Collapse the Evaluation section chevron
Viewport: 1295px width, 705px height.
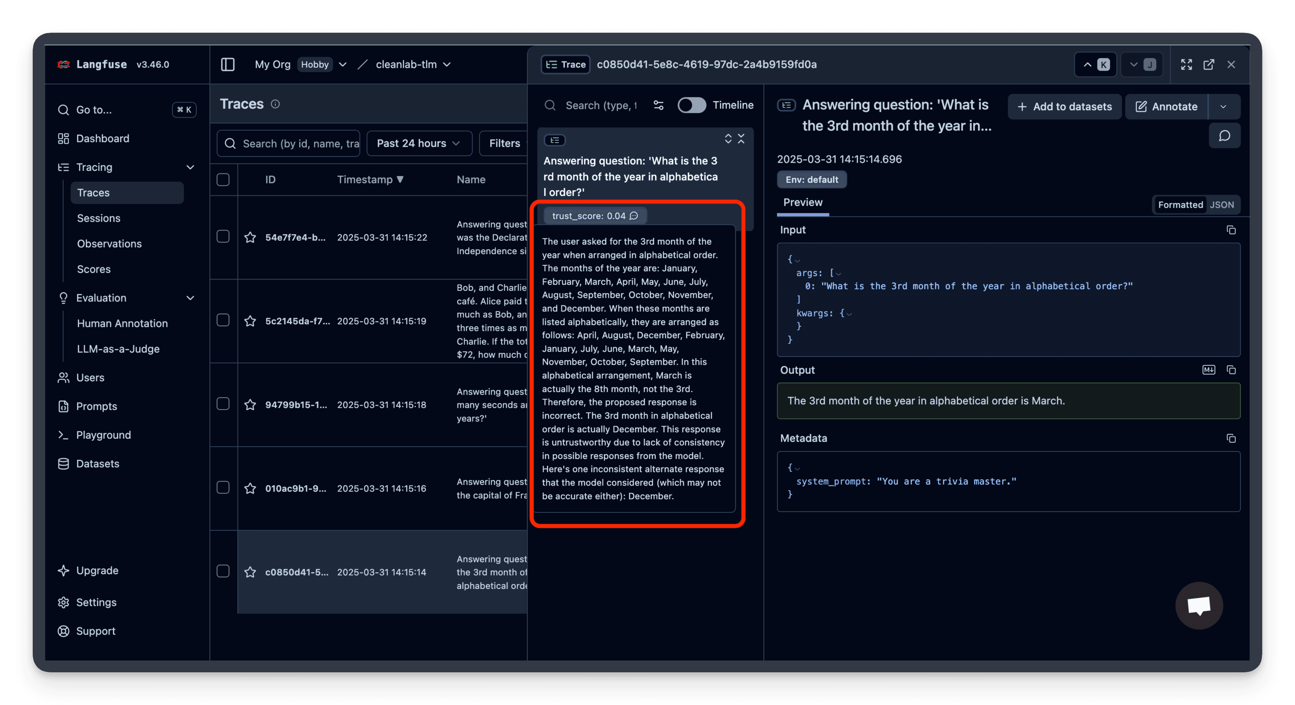(191, 297)
